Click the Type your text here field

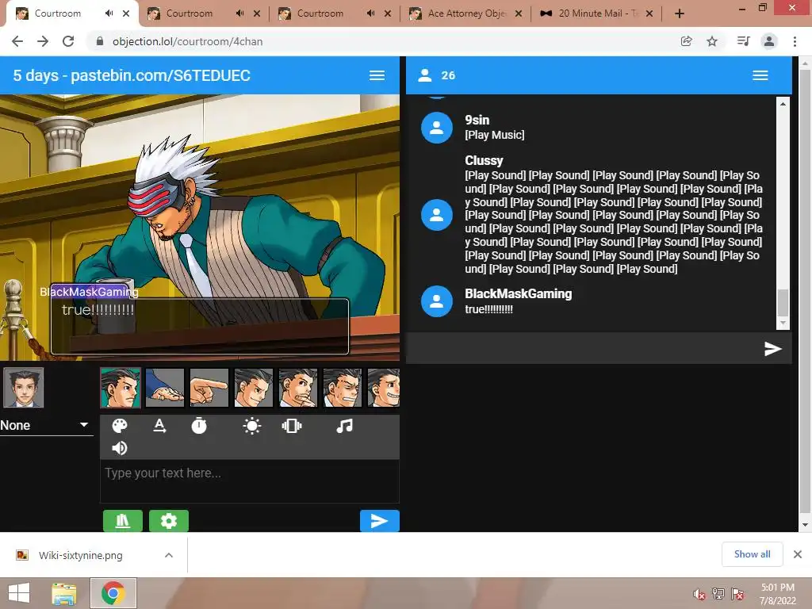(250, 481)
